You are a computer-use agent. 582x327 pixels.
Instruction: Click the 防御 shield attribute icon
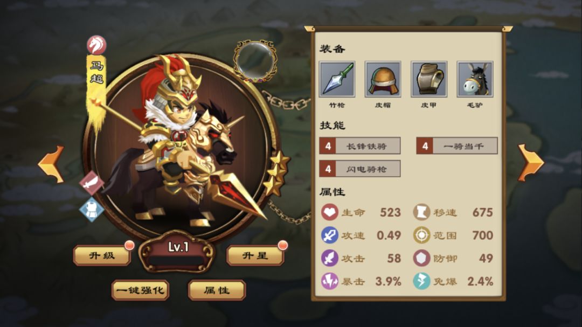point(421,259)
